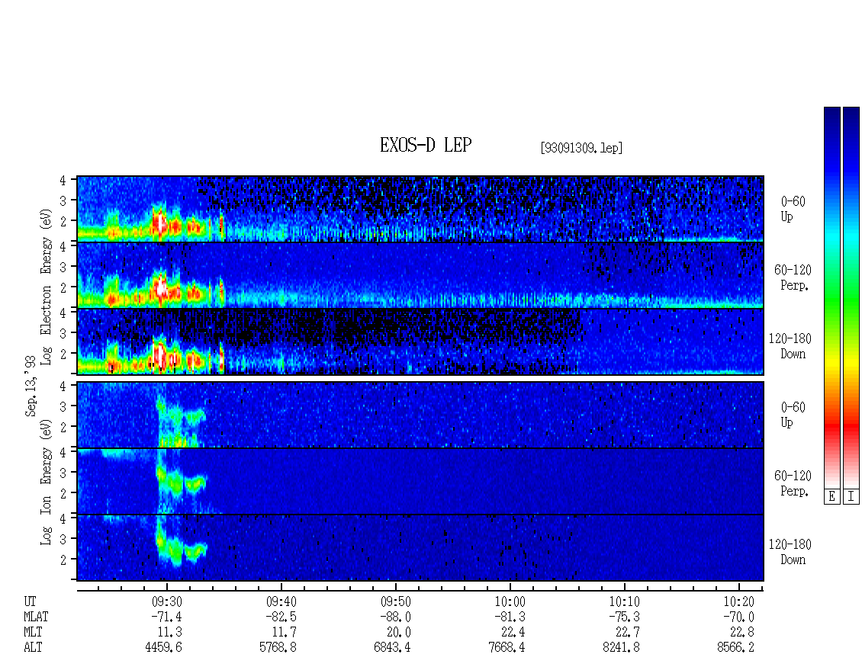This screenshot has width=862, height=667.
Task: Click the 09:40 UT time label
Action: tap(281, 601)
